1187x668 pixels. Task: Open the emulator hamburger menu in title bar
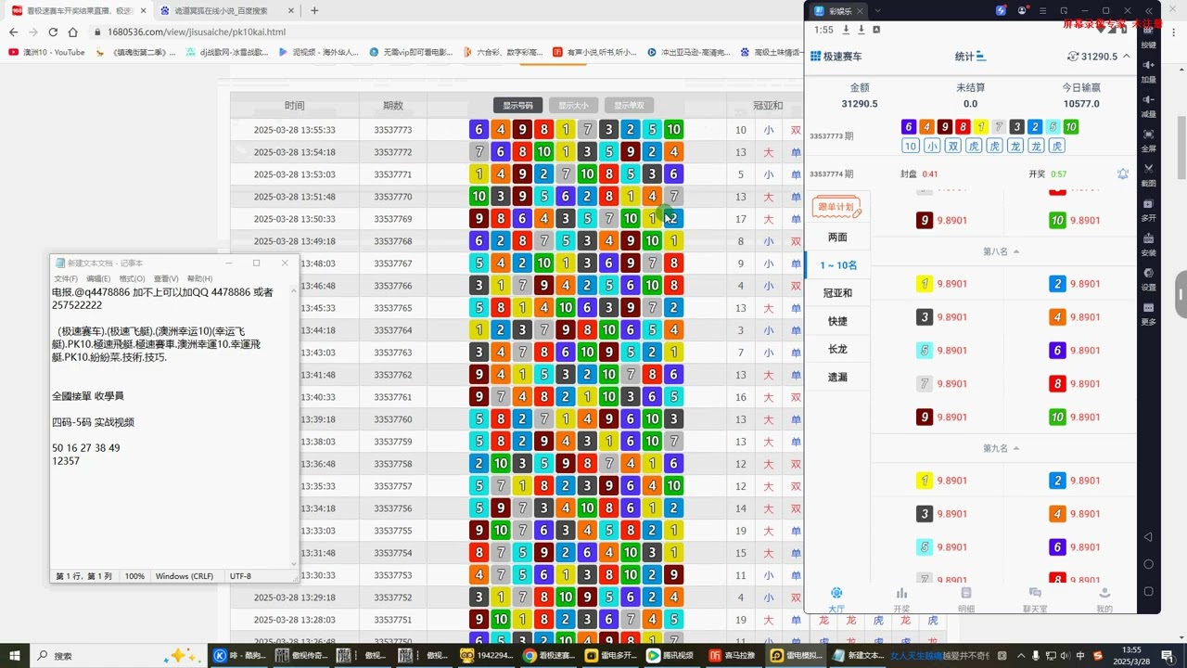(1043, 11)
